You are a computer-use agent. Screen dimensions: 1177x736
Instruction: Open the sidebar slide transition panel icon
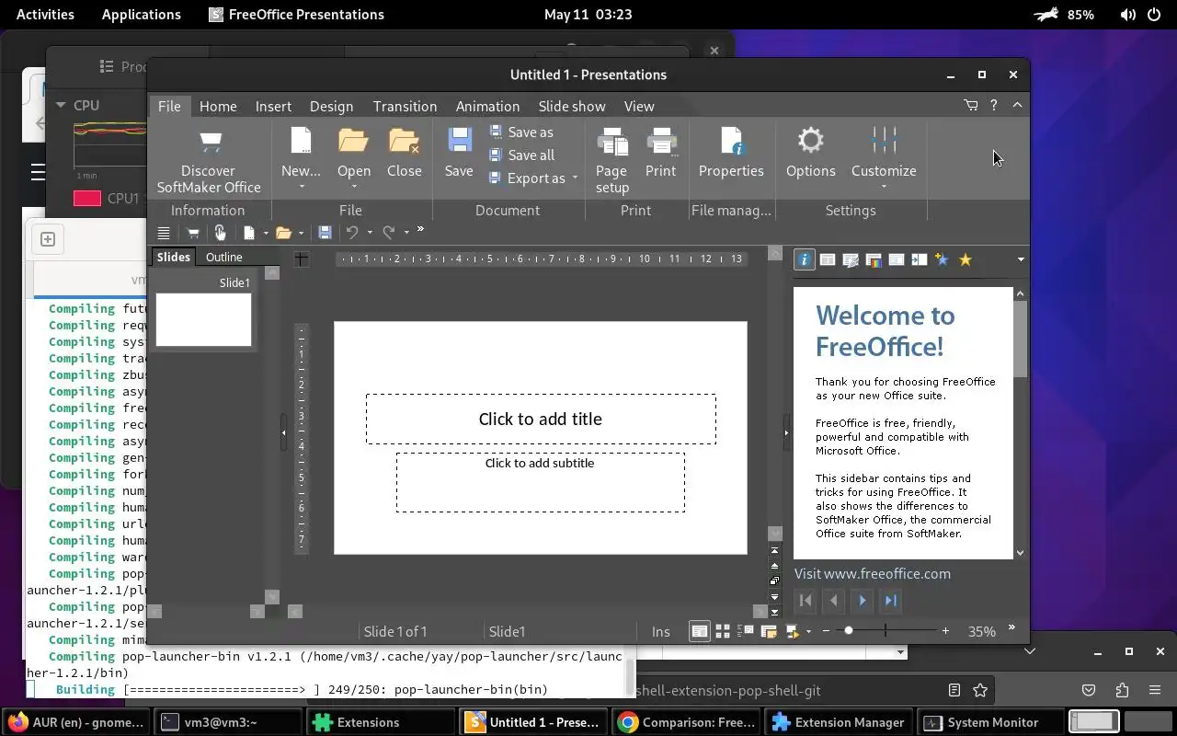point(919,259)
